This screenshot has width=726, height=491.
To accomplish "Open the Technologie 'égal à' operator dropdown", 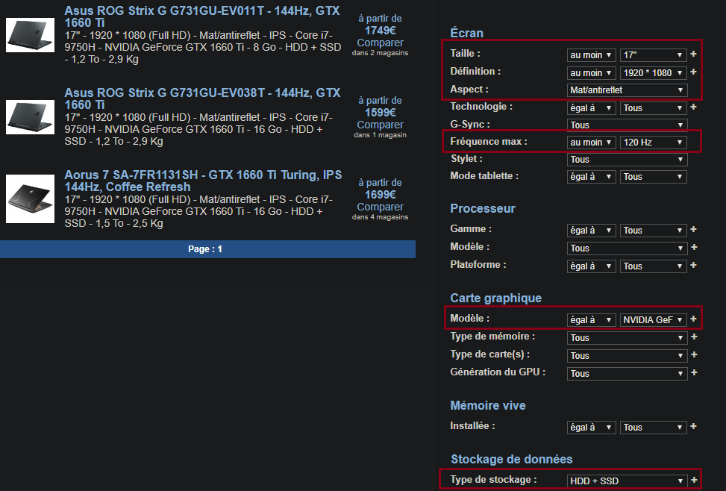I will [x=591, y=108].
